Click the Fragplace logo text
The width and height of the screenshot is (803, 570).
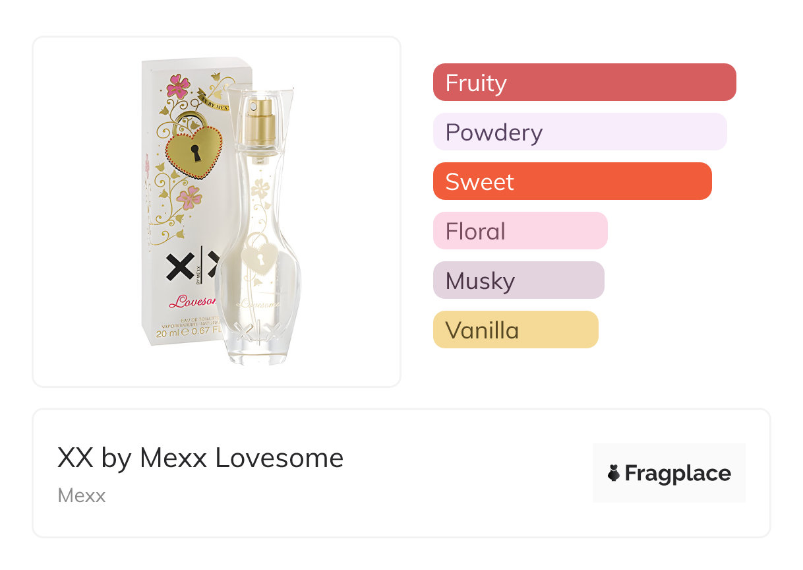tap(677, 474)
